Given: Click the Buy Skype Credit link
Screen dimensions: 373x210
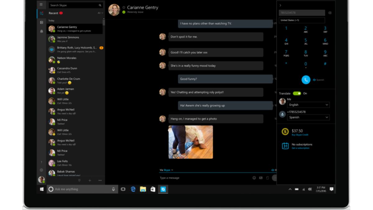Looking at the screenshot, I should click(300, 135).
